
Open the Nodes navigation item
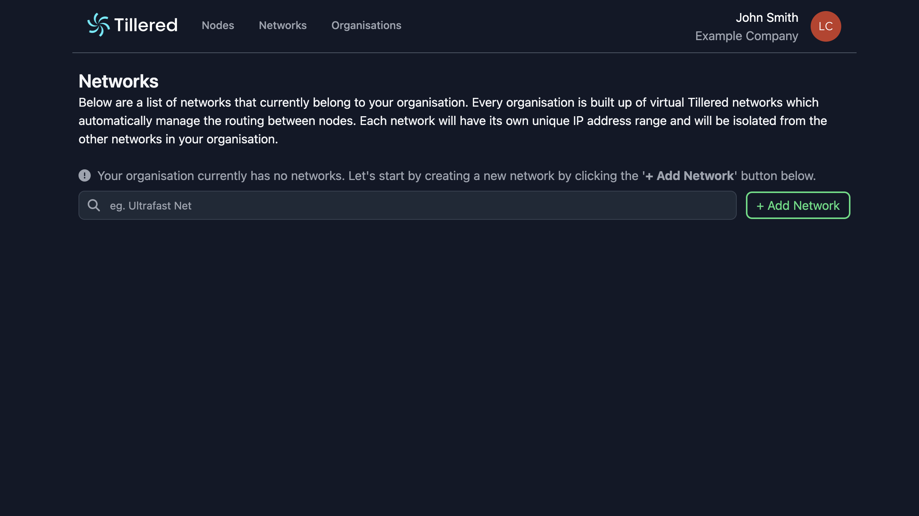click(217, 25)
